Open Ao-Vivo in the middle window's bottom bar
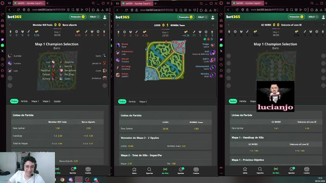Image resolution: width=326 pixels, height=183 pixels. click(165, 171)
